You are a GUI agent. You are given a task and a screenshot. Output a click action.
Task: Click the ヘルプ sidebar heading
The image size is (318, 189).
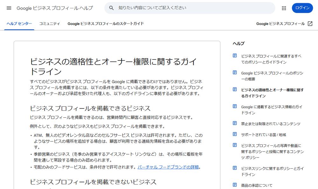coord(238,44)
